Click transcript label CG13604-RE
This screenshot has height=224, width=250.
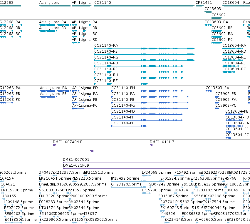(234, 57)
